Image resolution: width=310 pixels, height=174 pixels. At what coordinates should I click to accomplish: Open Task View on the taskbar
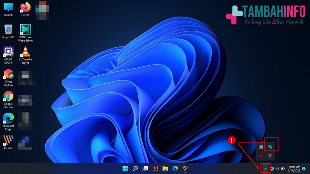click(x=145, y=169)
